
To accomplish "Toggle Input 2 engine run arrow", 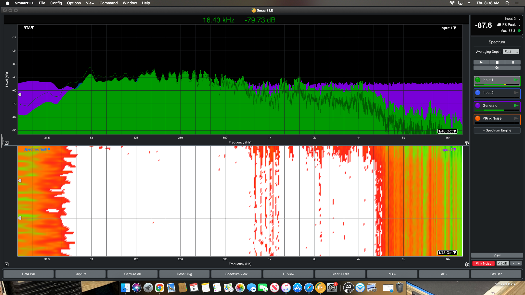I will pyautogui.click(x=516, y=93).
